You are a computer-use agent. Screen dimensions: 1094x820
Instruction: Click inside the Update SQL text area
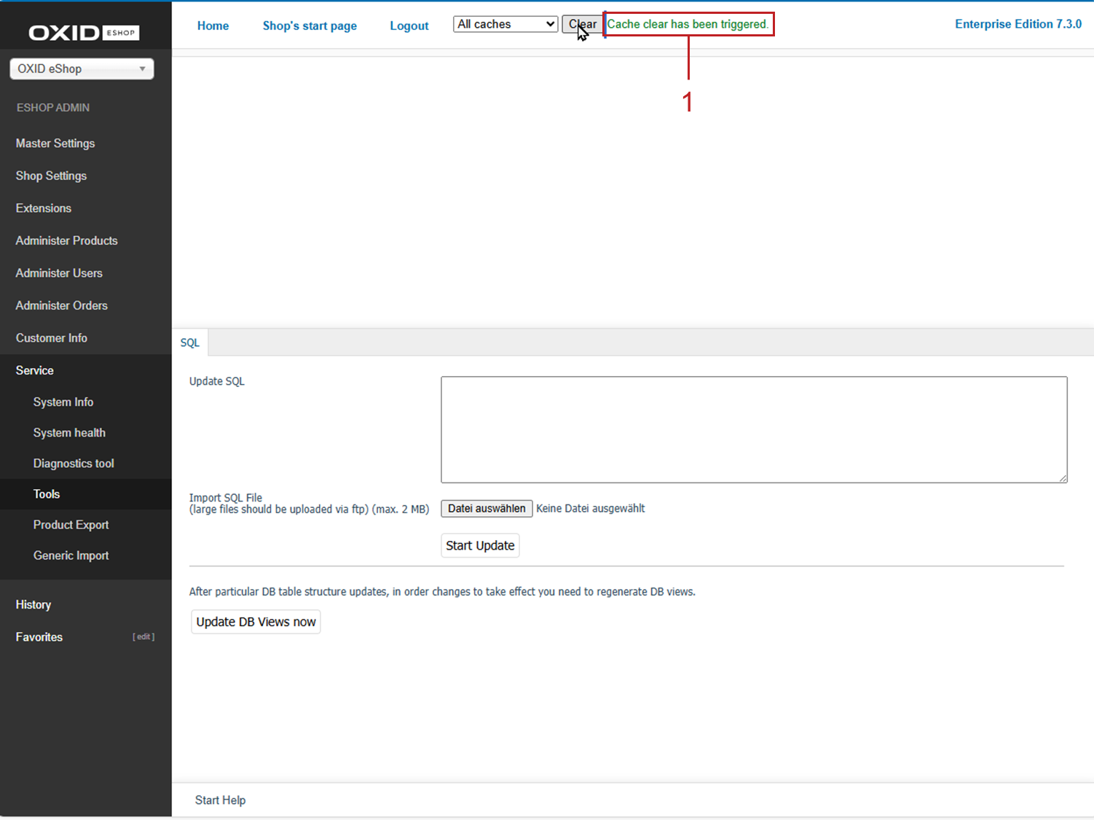(753, 429)
